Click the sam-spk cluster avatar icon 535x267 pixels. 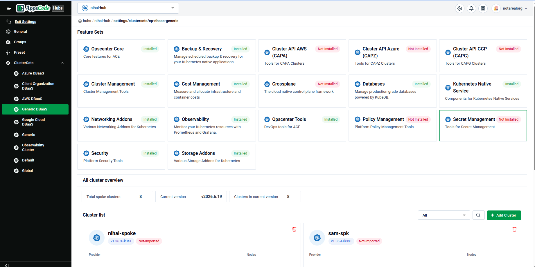click(317, 238)
